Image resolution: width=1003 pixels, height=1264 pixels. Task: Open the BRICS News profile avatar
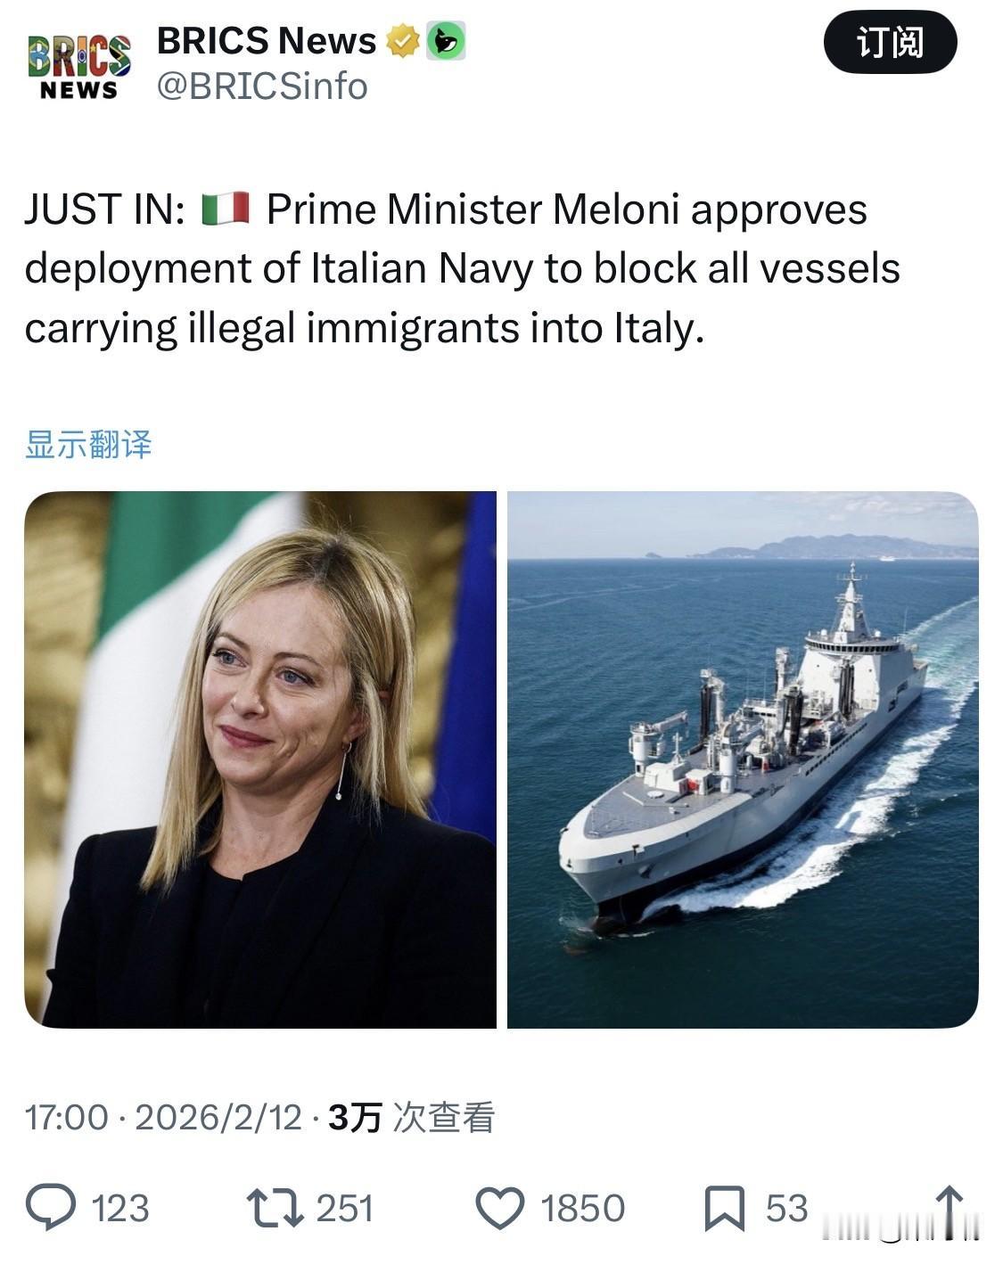pyautogui.click(x=78, y=65)
